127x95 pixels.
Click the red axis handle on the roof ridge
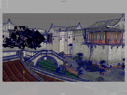35,74
